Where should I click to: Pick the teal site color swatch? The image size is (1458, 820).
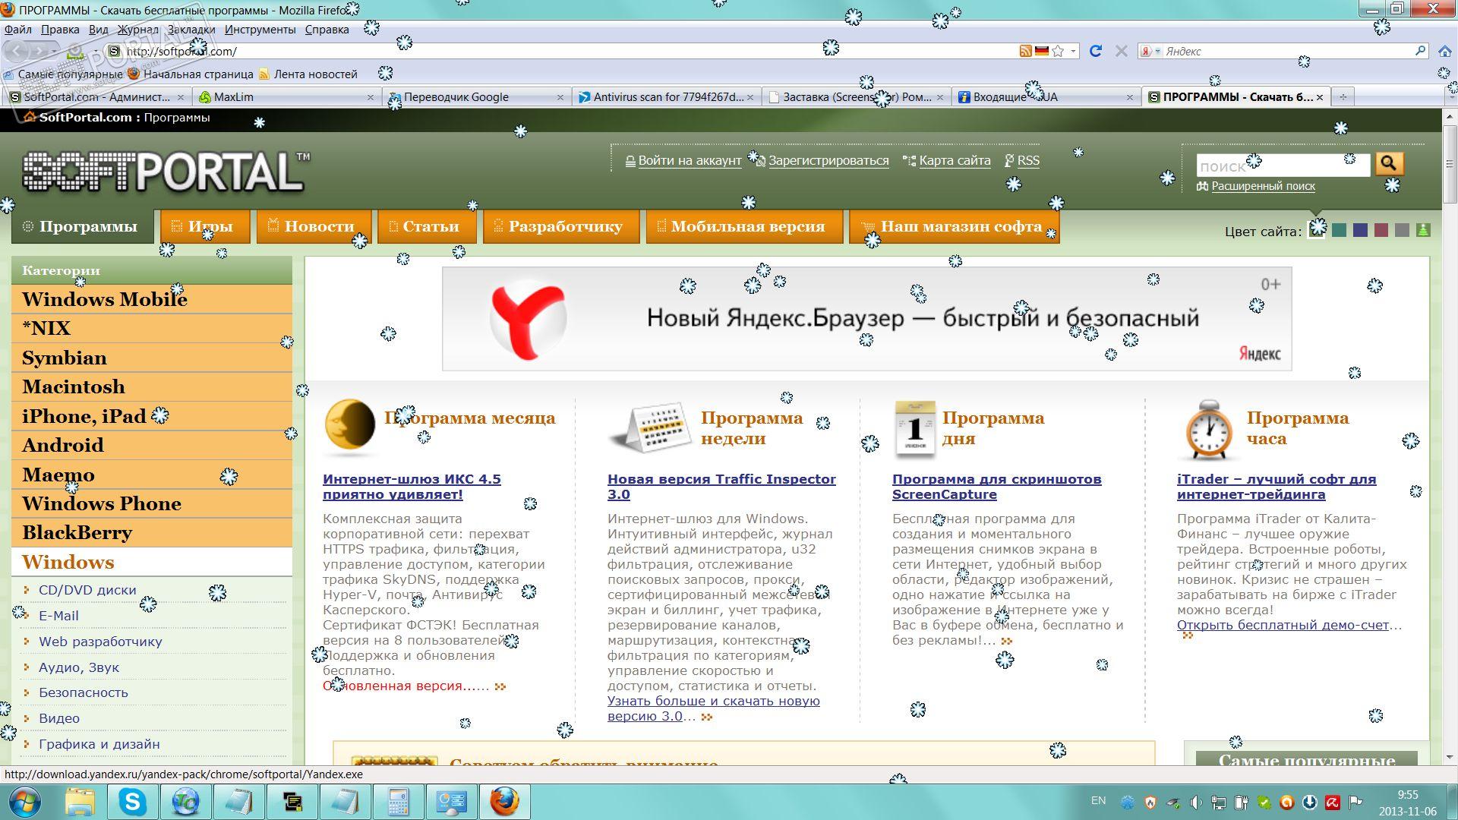(1339, 230)
